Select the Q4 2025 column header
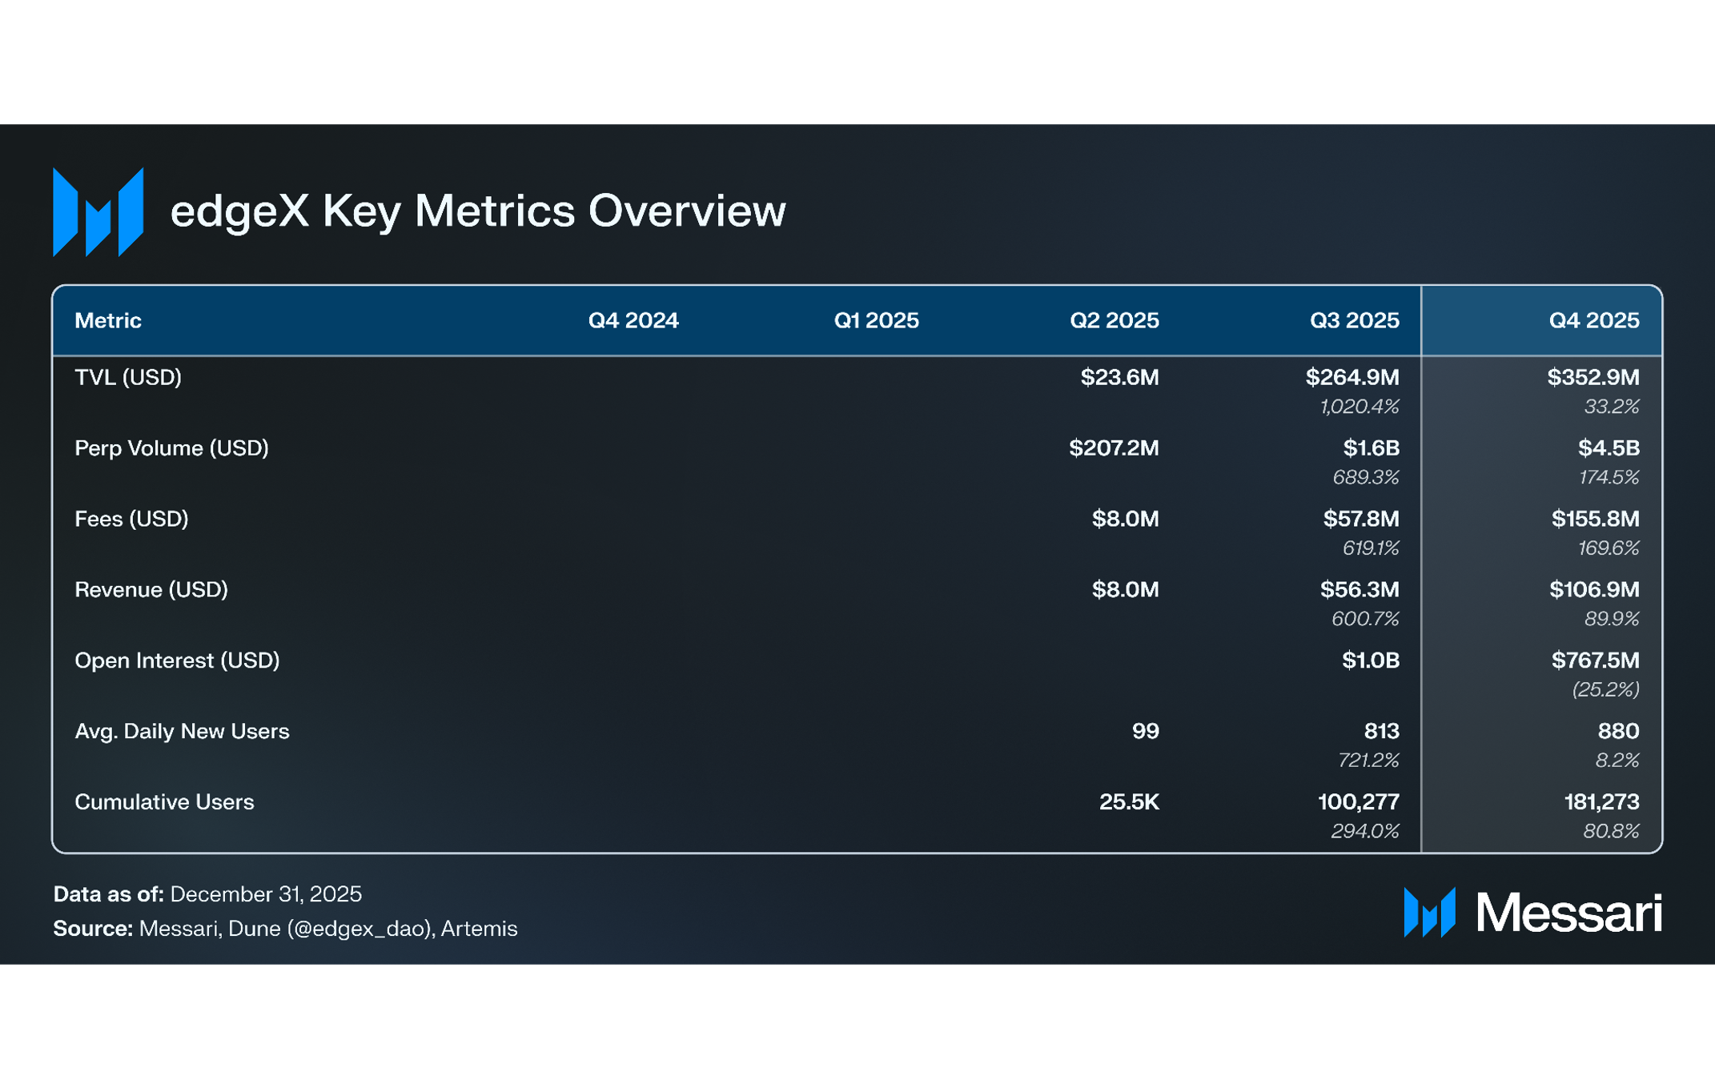 click(x=1593, y=320)
